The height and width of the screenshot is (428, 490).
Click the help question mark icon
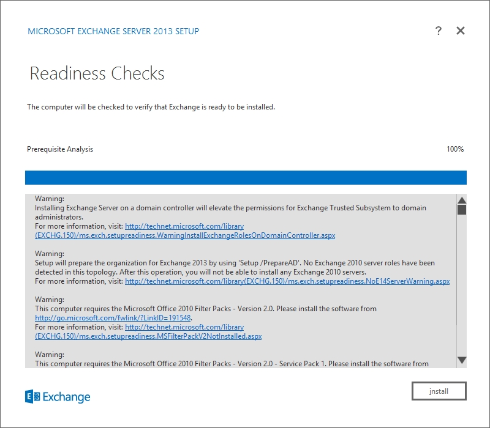click(439, 31)
